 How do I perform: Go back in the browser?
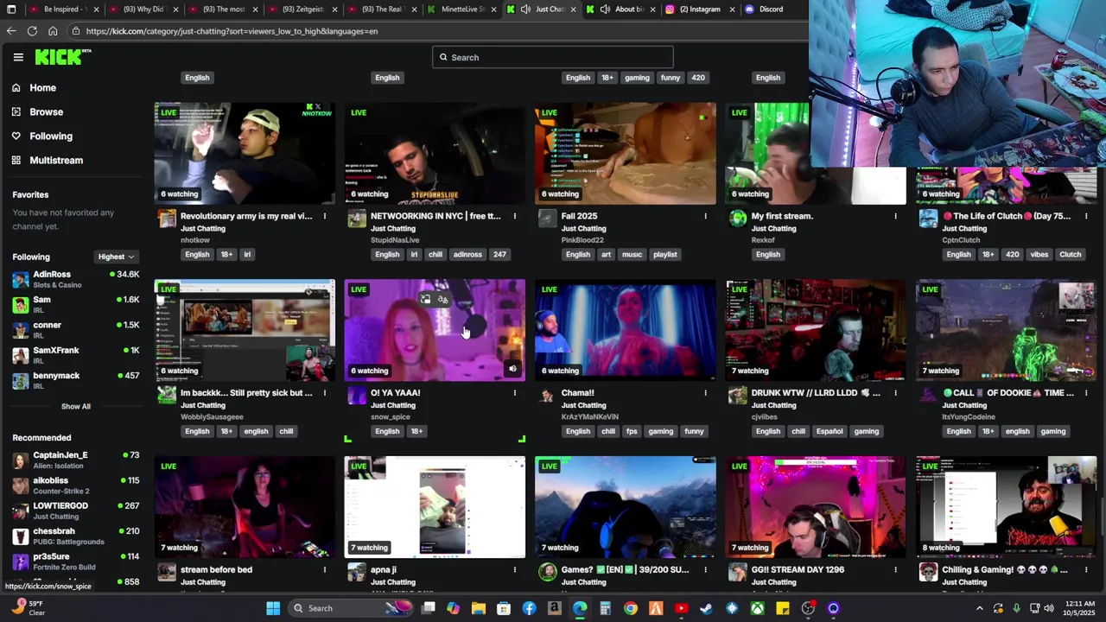coord(11,31)
